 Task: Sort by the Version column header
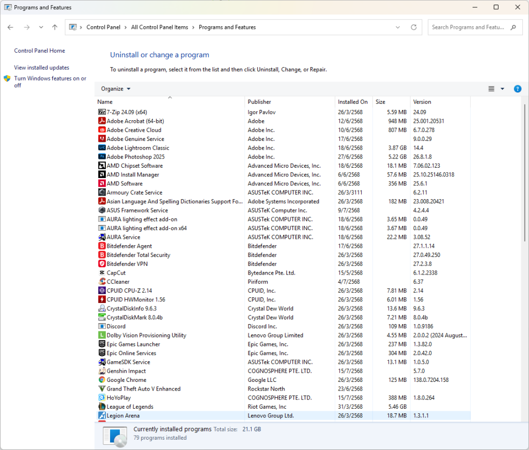(x=440, y=102)
